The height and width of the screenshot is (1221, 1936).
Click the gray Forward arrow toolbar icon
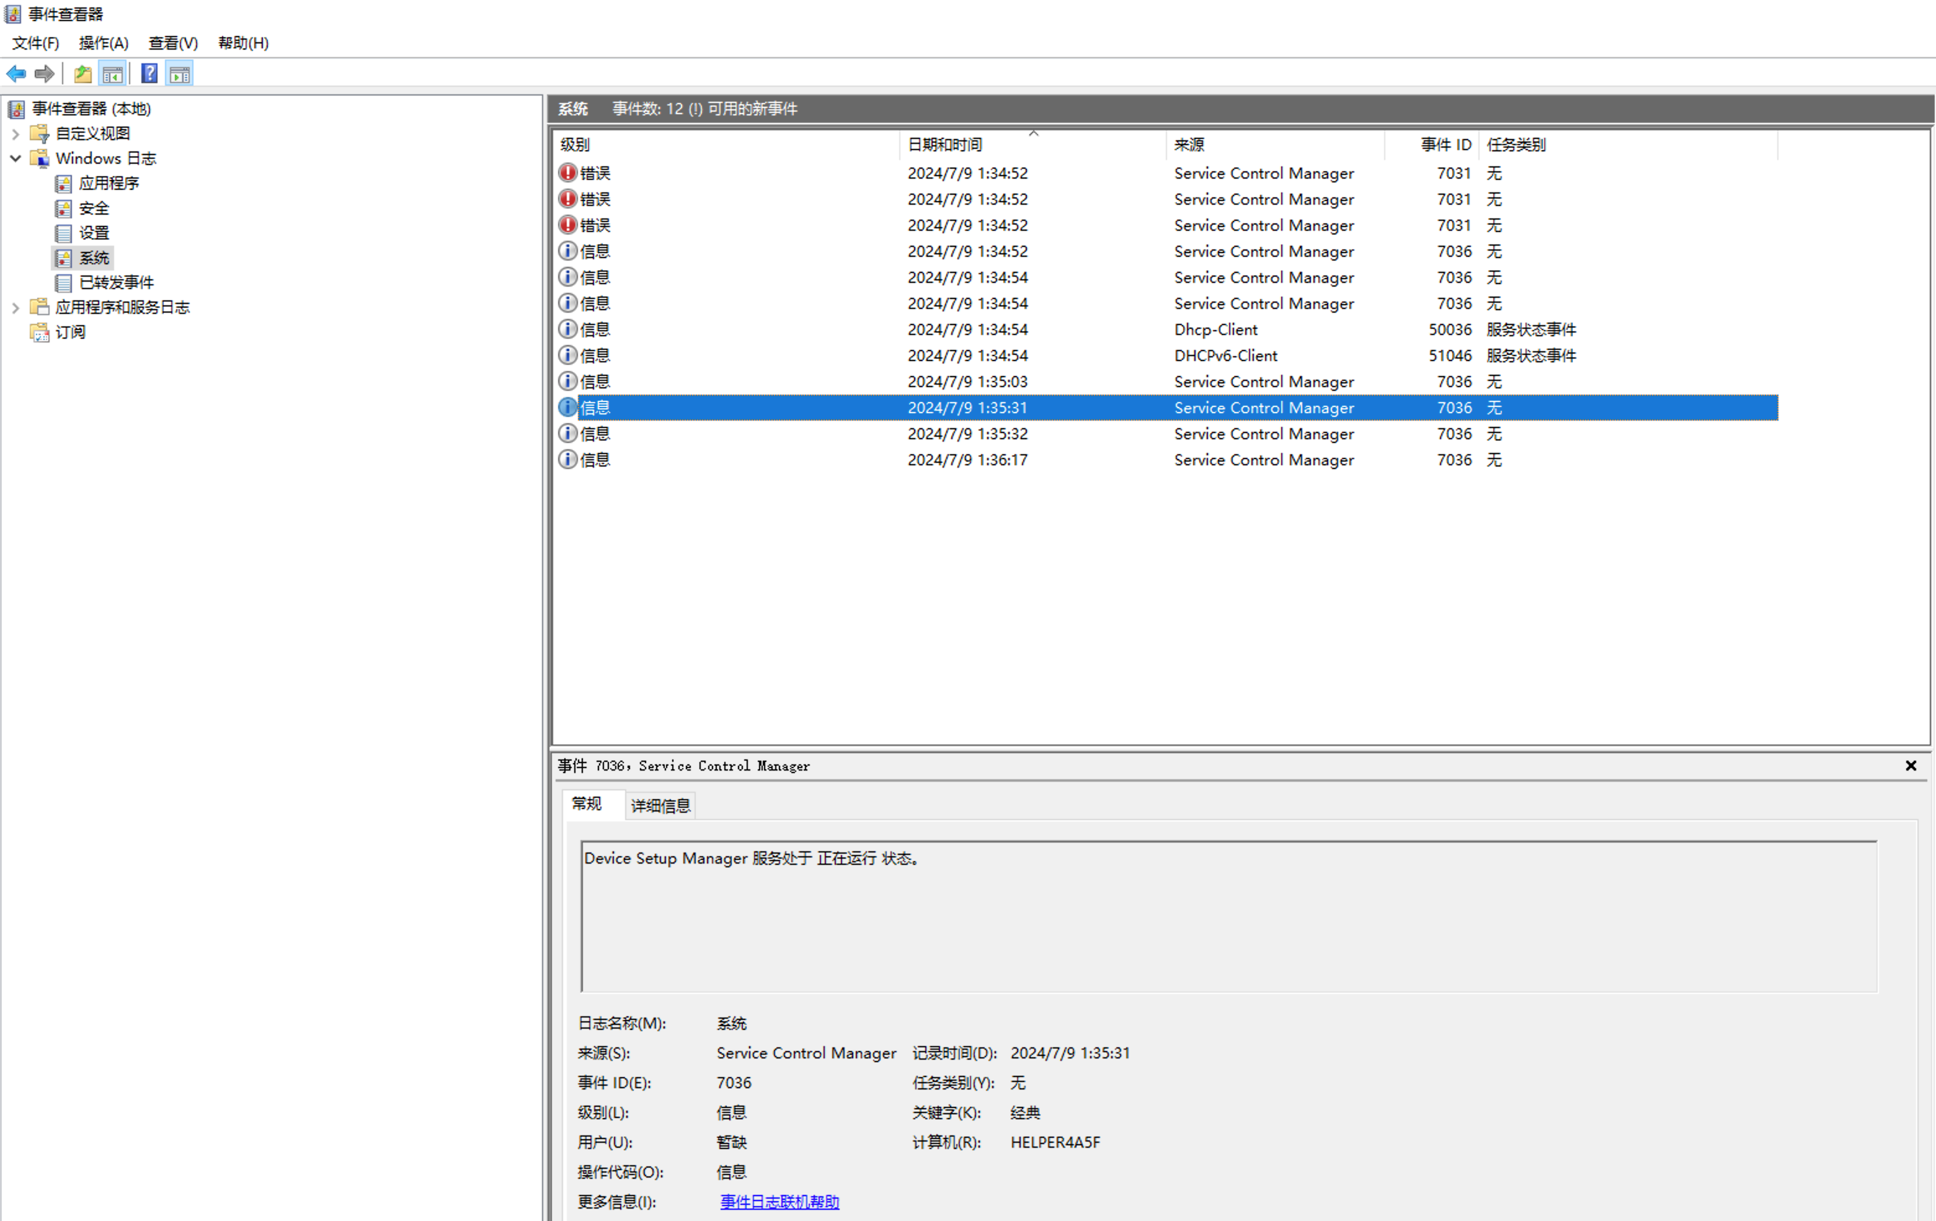tap(44, 74)
